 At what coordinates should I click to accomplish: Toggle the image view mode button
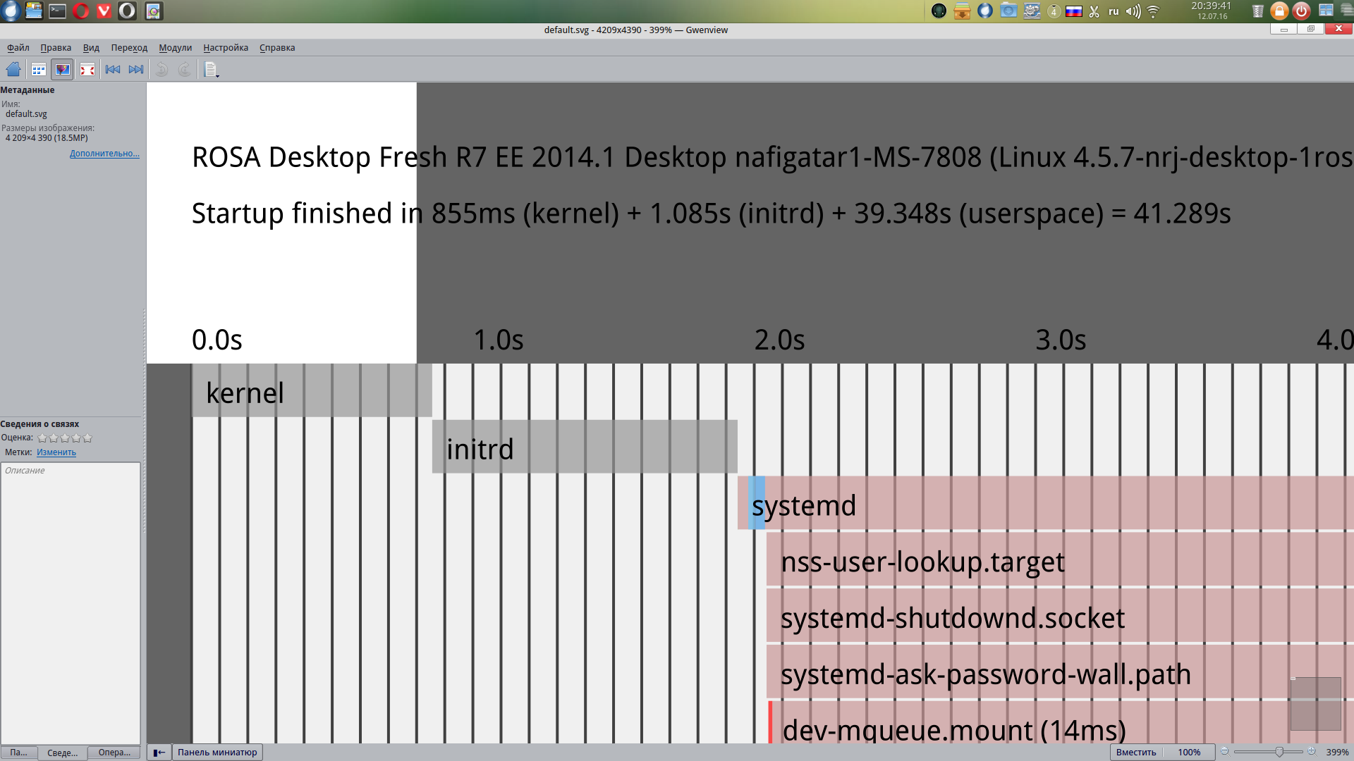pos(63,69)
